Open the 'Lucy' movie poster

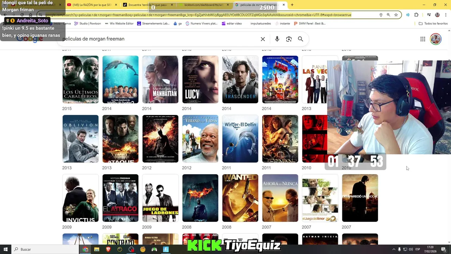200,79
